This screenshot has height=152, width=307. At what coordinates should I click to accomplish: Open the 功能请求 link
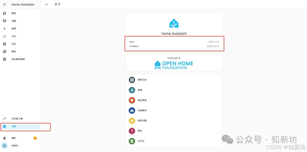(174, 110)
